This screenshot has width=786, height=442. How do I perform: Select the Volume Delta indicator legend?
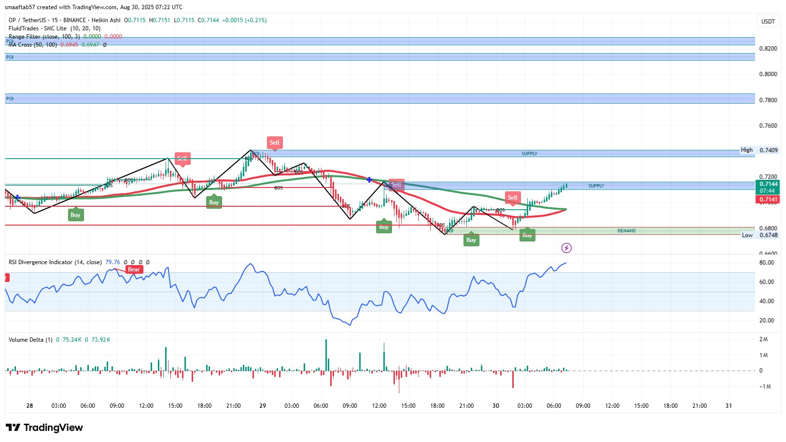[x=30, y=340]
